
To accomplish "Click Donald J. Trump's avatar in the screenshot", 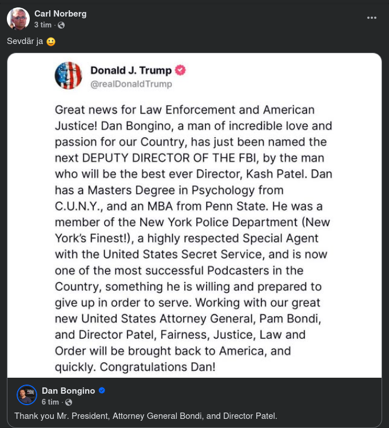I will pos(69,75).
